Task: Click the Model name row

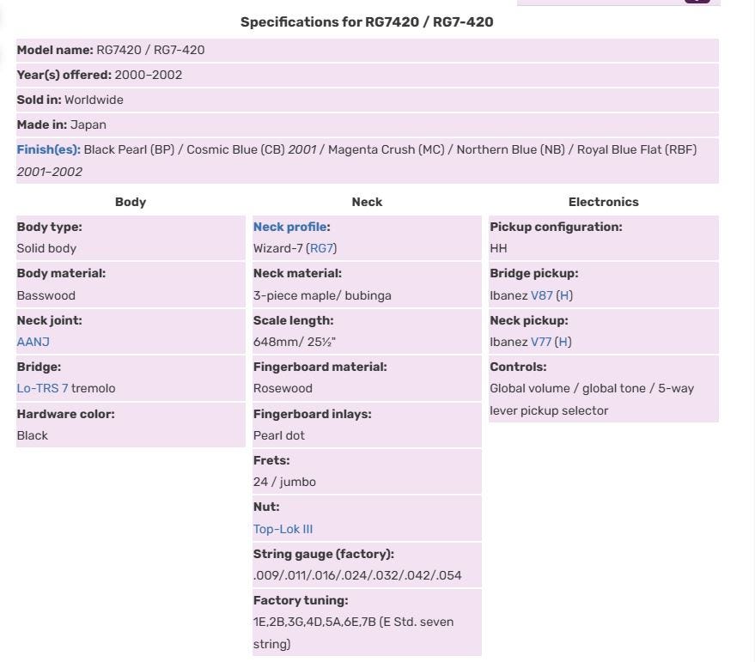Action: pos(368,50)
